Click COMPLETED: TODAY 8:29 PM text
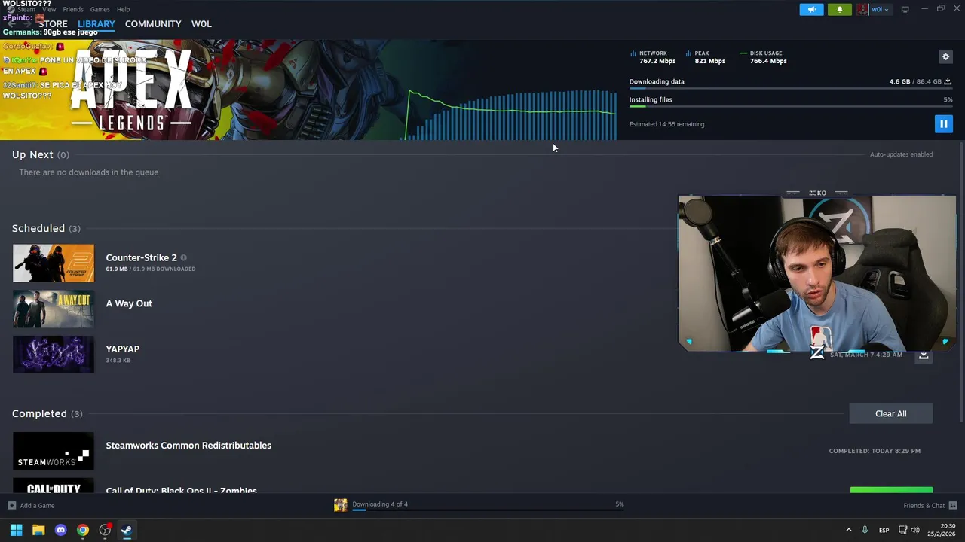 tap(875, 451)
